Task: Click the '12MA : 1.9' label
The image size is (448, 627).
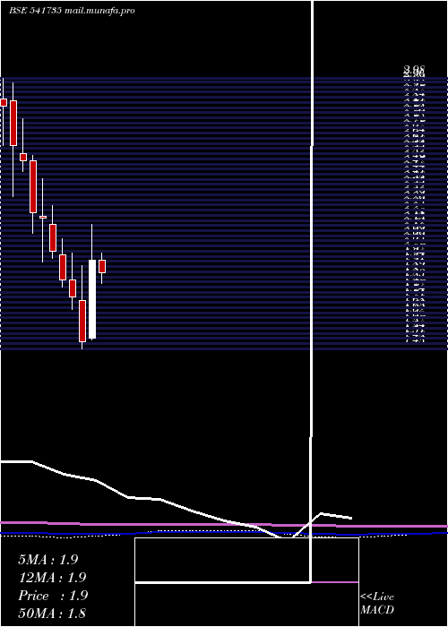Action: [52, 578]
